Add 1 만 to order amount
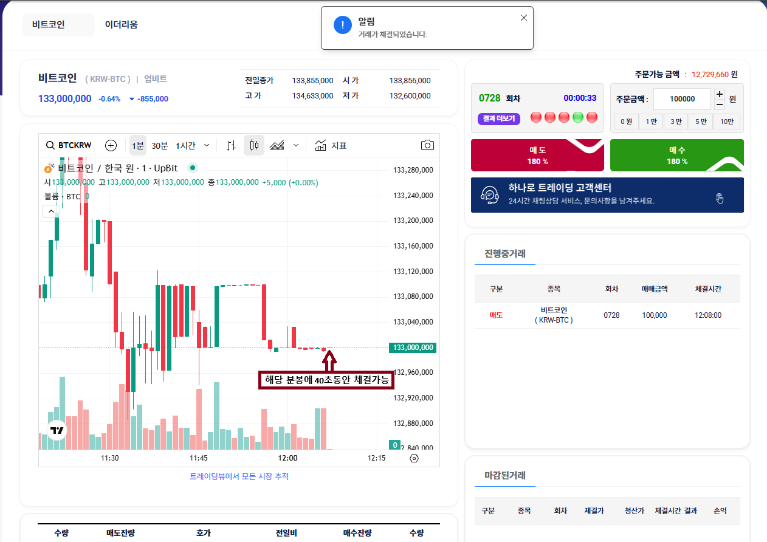 click(x=651, y=122)
